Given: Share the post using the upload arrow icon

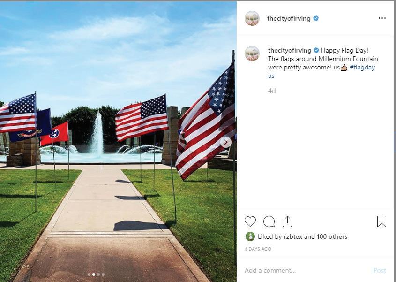Looking at the screenshot, I should 287,221.
